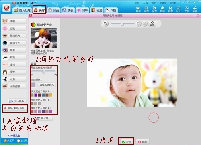Viewport: 201px width, 145px height.
Task: Click the zoom slider handle
Action: (x=122, y=24)
